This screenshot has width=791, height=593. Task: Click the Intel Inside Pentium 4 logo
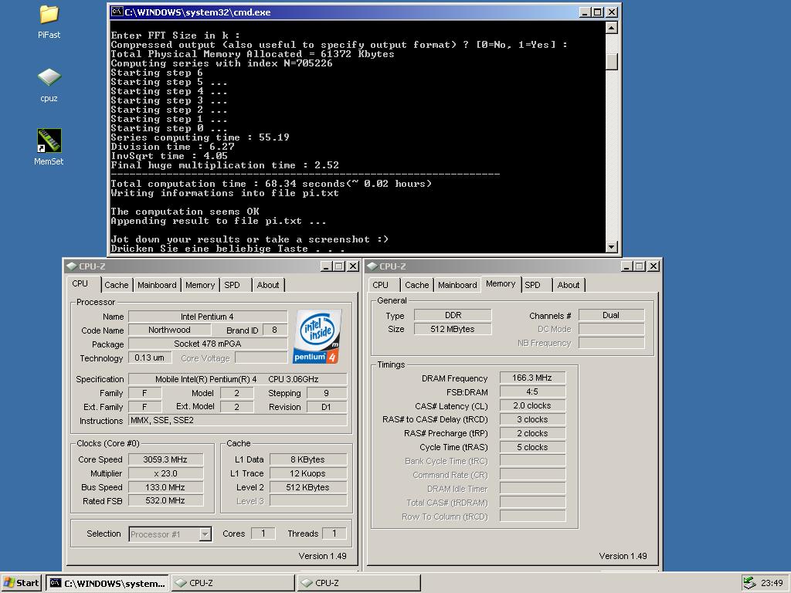[x=317, y=337]
